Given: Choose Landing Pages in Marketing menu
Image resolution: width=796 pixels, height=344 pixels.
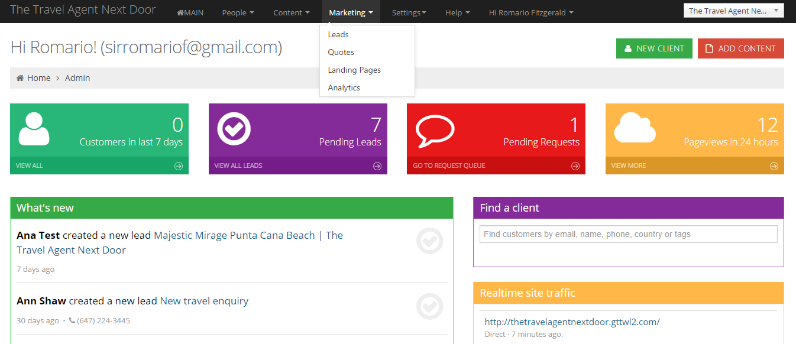Looking at the screenshot, I should coord(354,70).
